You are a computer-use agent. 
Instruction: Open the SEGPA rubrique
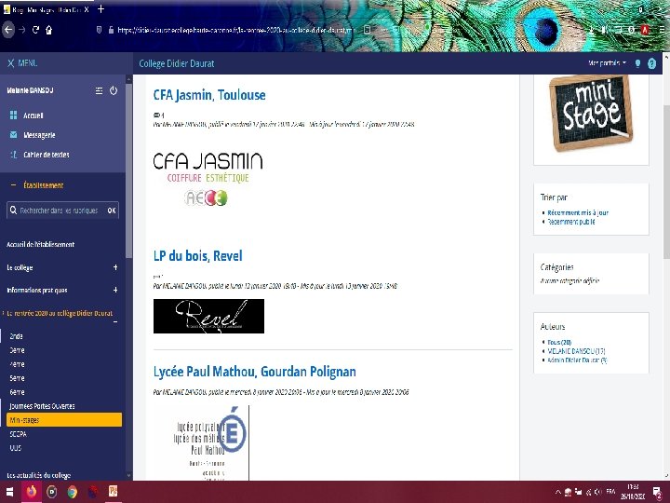coord(18,434)
